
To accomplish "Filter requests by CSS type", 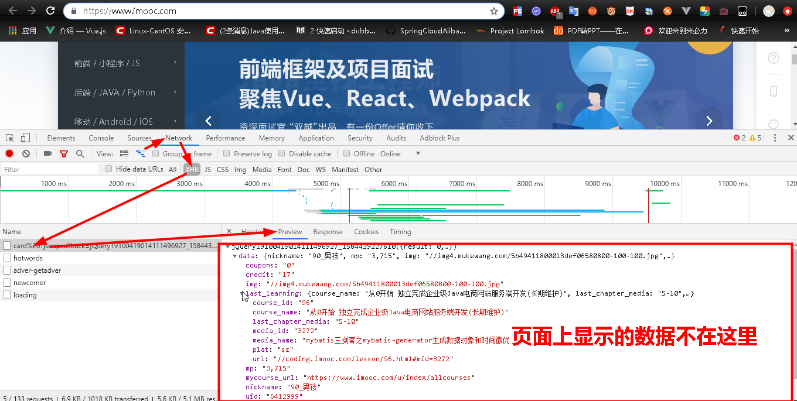I will tap(223, 169).
